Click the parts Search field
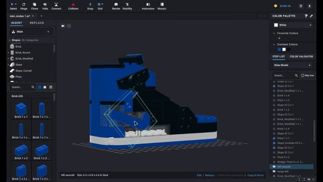Image resolution: width=323 pixels, height=182 pixels. tap(21, 87)
